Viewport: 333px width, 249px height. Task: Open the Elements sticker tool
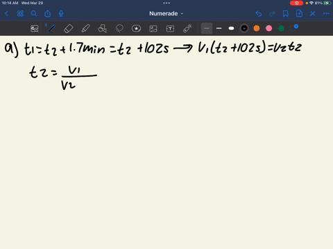tap(136, 28)
